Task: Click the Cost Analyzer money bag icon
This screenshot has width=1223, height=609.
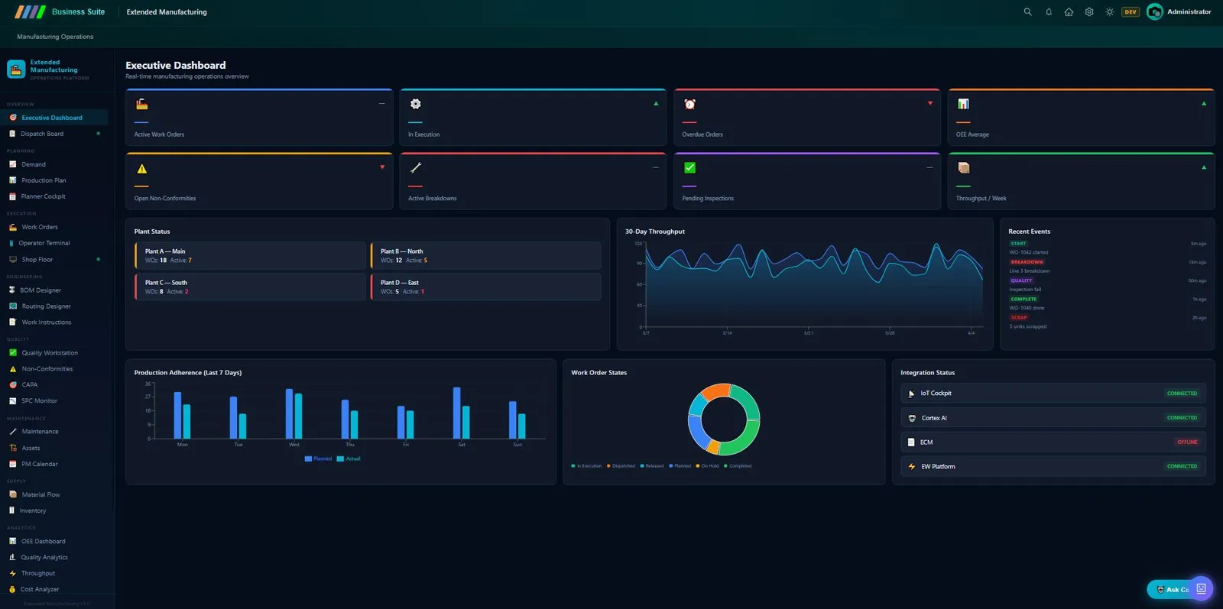Action: 12,589
